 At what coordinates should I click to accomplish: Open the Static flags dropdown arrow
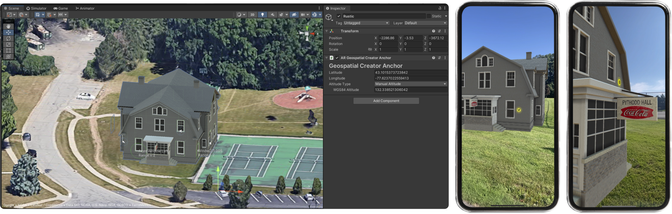click(446, 16)
